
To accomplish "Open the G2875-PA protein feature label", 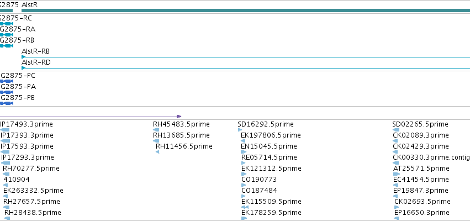I will tap(18, 87).
